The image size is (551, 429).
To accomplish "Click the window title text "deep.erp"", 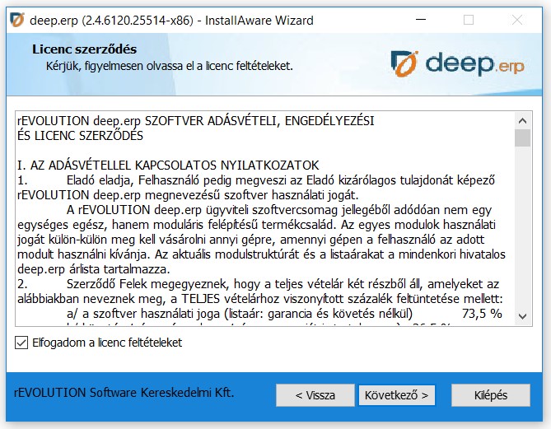I will click(x=54, y=20).
